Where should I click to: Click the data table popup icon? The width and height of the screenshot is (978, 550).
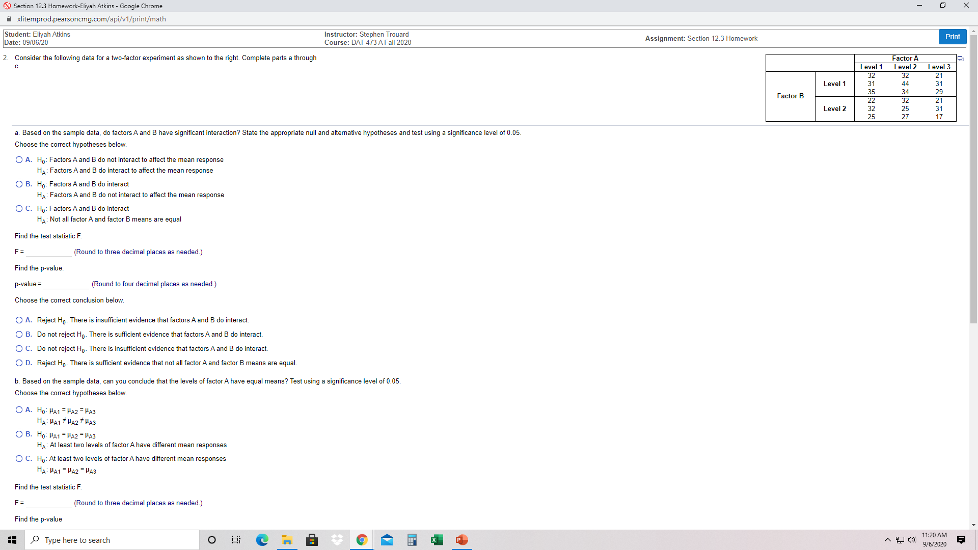[x=960, y=59]
